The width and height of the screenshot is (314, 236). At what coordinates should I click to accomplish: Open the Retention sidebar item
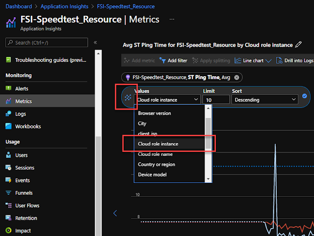tap(26, 218)
